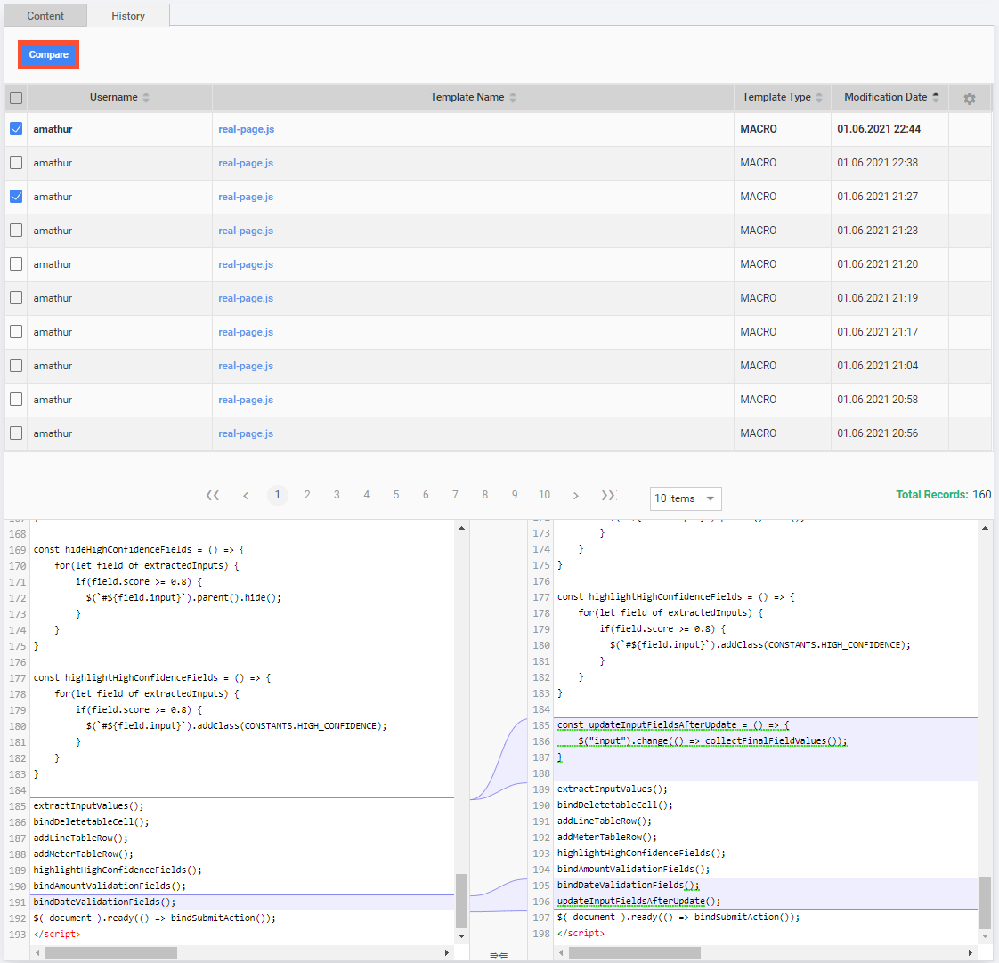Click line 169 hideHighConfidenceFields in left pane
This screenshot has height=963, width=999.
138,550
